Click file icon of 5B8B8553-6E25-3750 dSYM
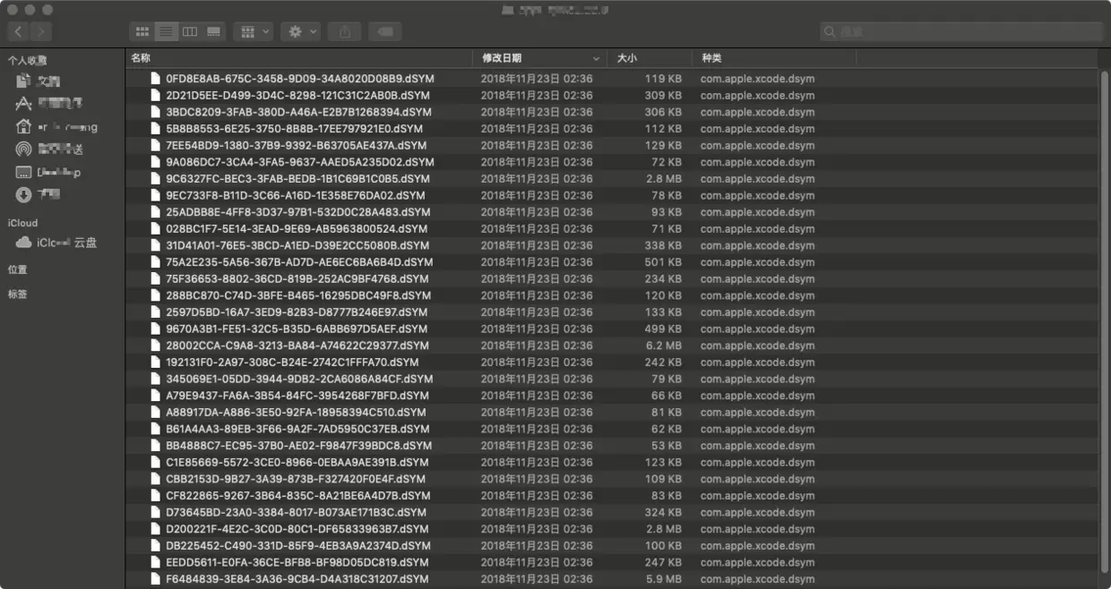The width and height of the screenshot is (1111, 589). pyautogui.click(x=155, y=129)
